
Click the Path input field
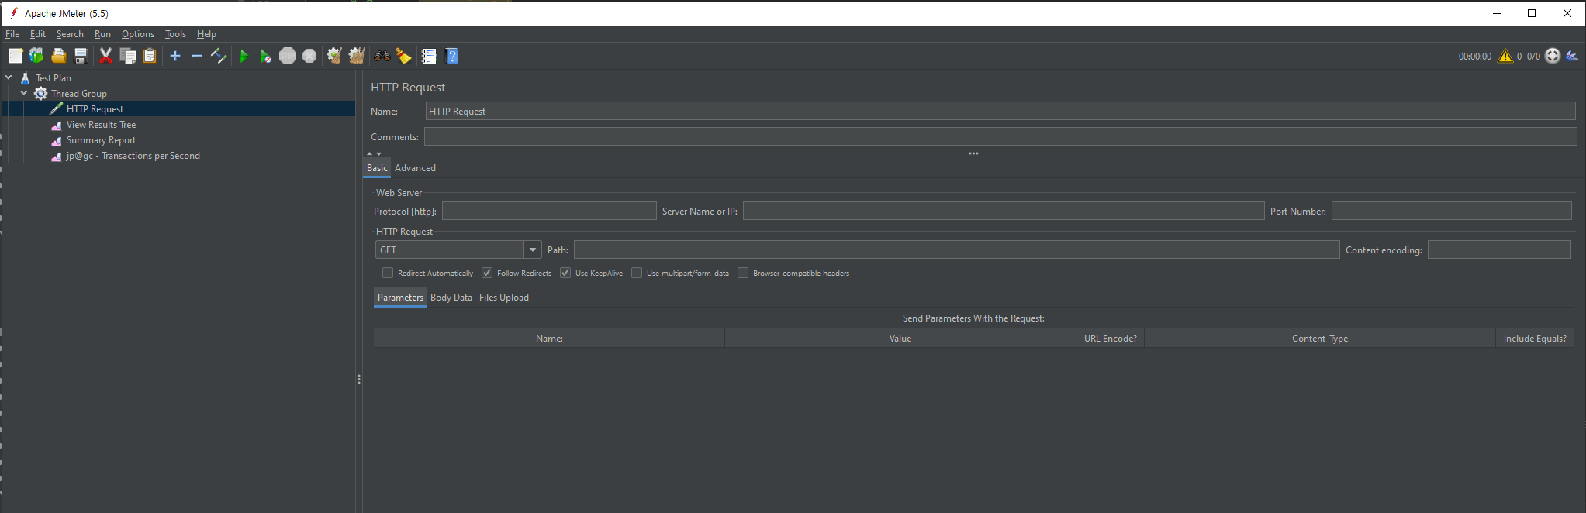956,250
